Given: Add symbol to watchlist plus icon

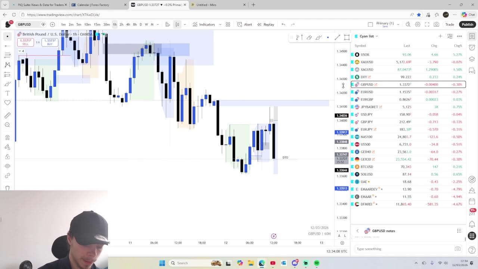Looking at the screenshot, I should click(x=440, y=36).
